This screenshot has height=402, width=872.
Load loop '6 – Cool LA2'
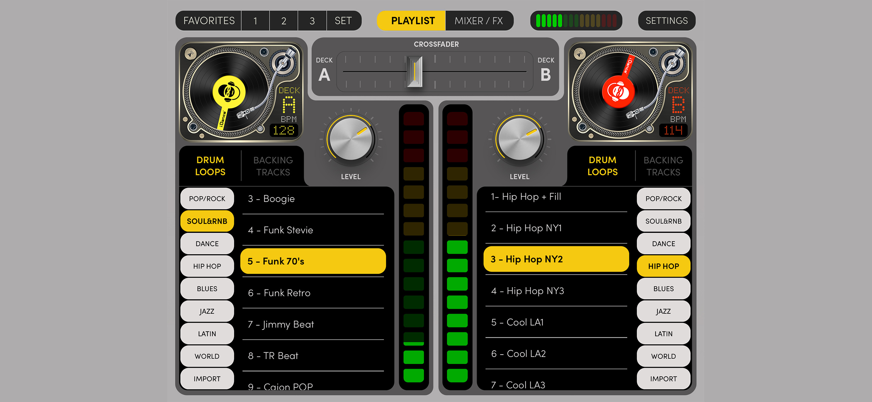tap(556, 354)
